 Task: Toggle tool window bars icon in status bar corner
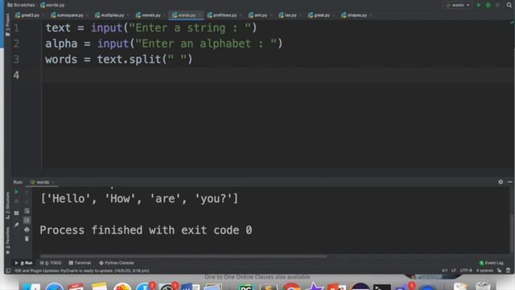[8, 271]
